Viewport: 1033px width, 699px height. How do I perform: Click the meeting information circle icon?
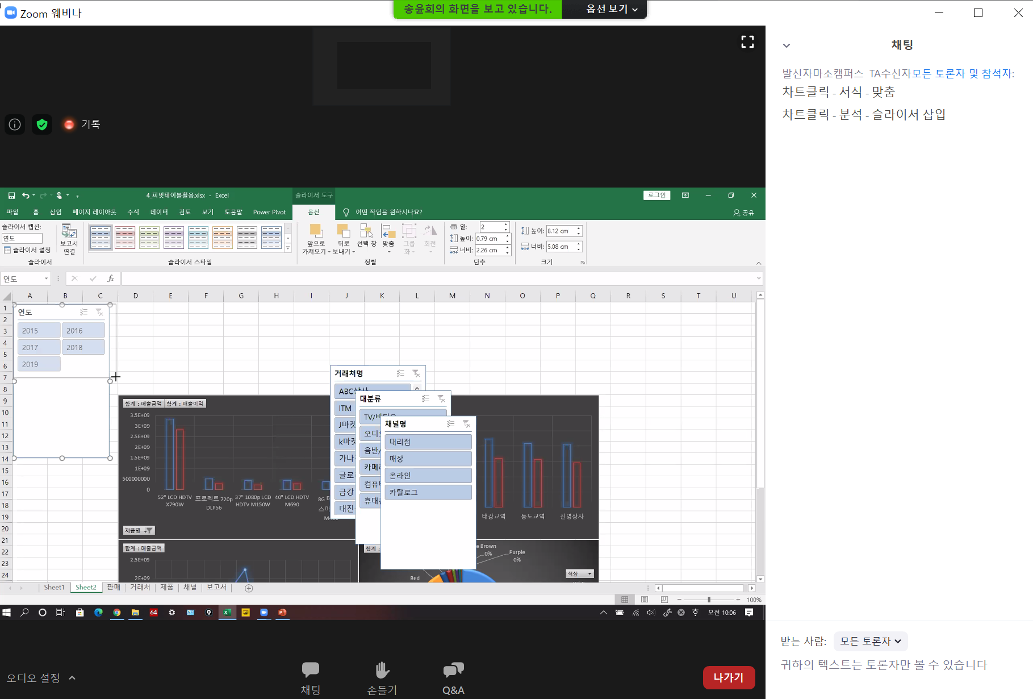click(x=15, y=124)
